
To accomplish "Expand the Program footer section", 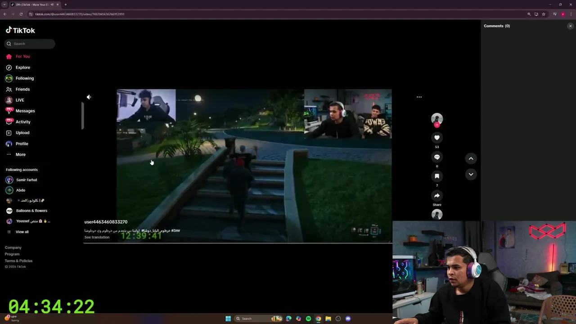I will coord(12,254).
